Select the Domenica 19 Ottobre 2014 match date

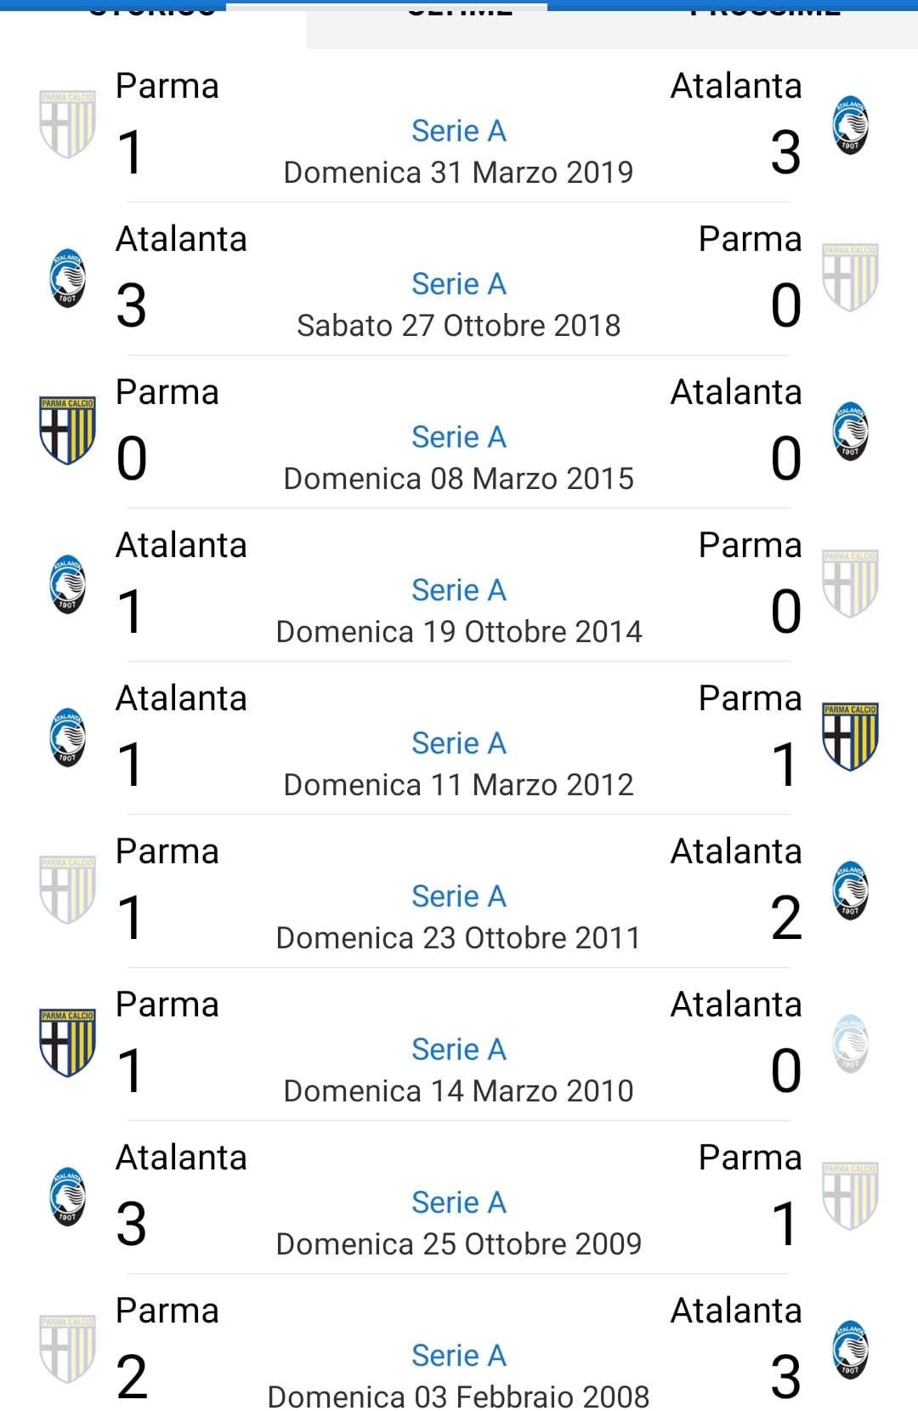pos(459,632)
